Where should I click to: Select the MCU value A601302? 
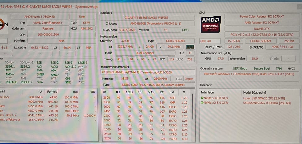87,28
